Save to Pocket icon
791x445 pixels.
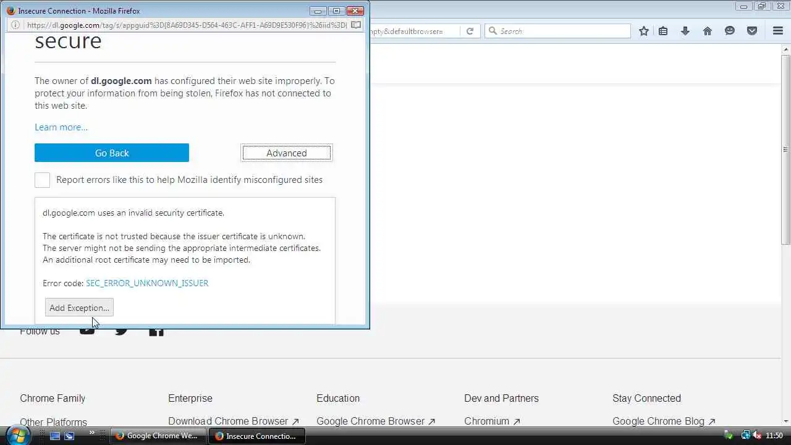(x=752, y=31)
